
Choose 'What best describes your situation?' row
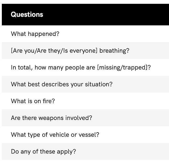point(85,84)
